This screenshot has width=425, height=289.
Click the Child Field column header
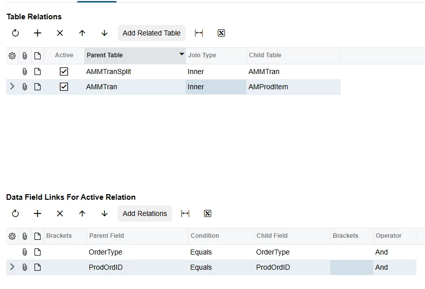[x=292, y=236]
